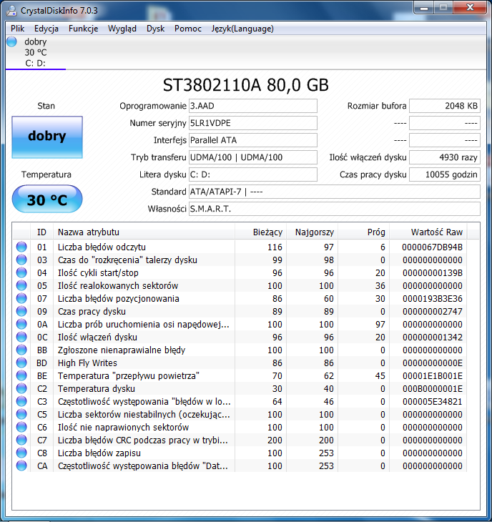Click threshold value 97 in attribute 0A row
This screenshot has width=492, height=522.
tap(380, 324)
